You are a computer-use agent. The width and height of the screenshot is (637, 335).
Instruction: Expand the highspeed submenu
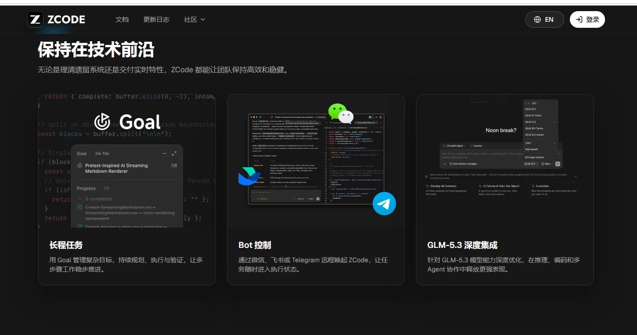click(x=540, y=149)
